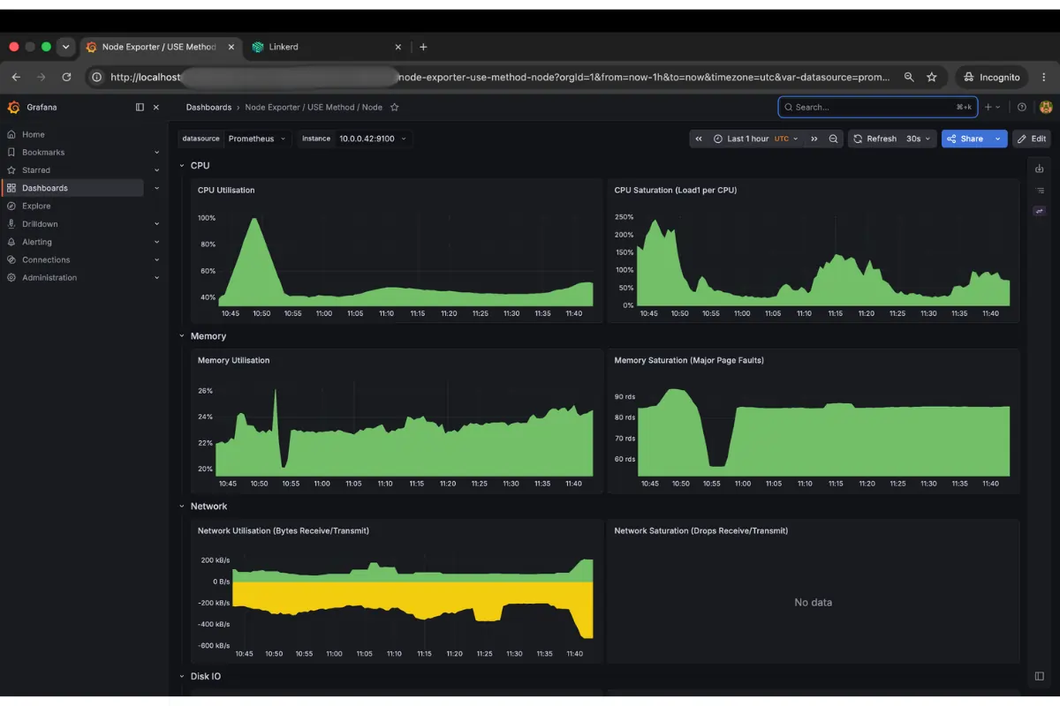Close the Grafana sidebar menu
Viewport: 1060px width, 706px height.
tap(156, 108)
